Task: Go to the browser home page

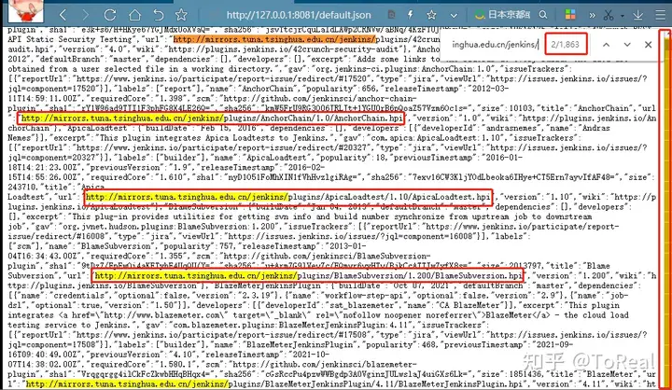Action: [x=134, y=15]
